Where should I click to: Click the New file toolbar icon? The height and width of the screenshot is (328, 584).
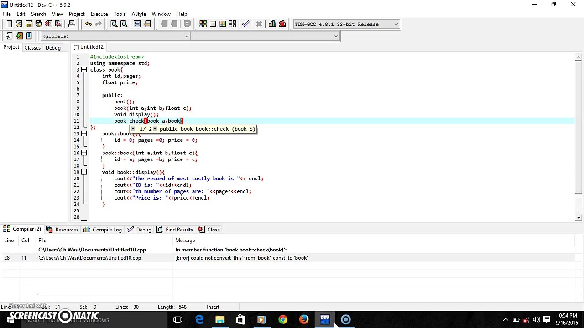click(x=9, y=24)
